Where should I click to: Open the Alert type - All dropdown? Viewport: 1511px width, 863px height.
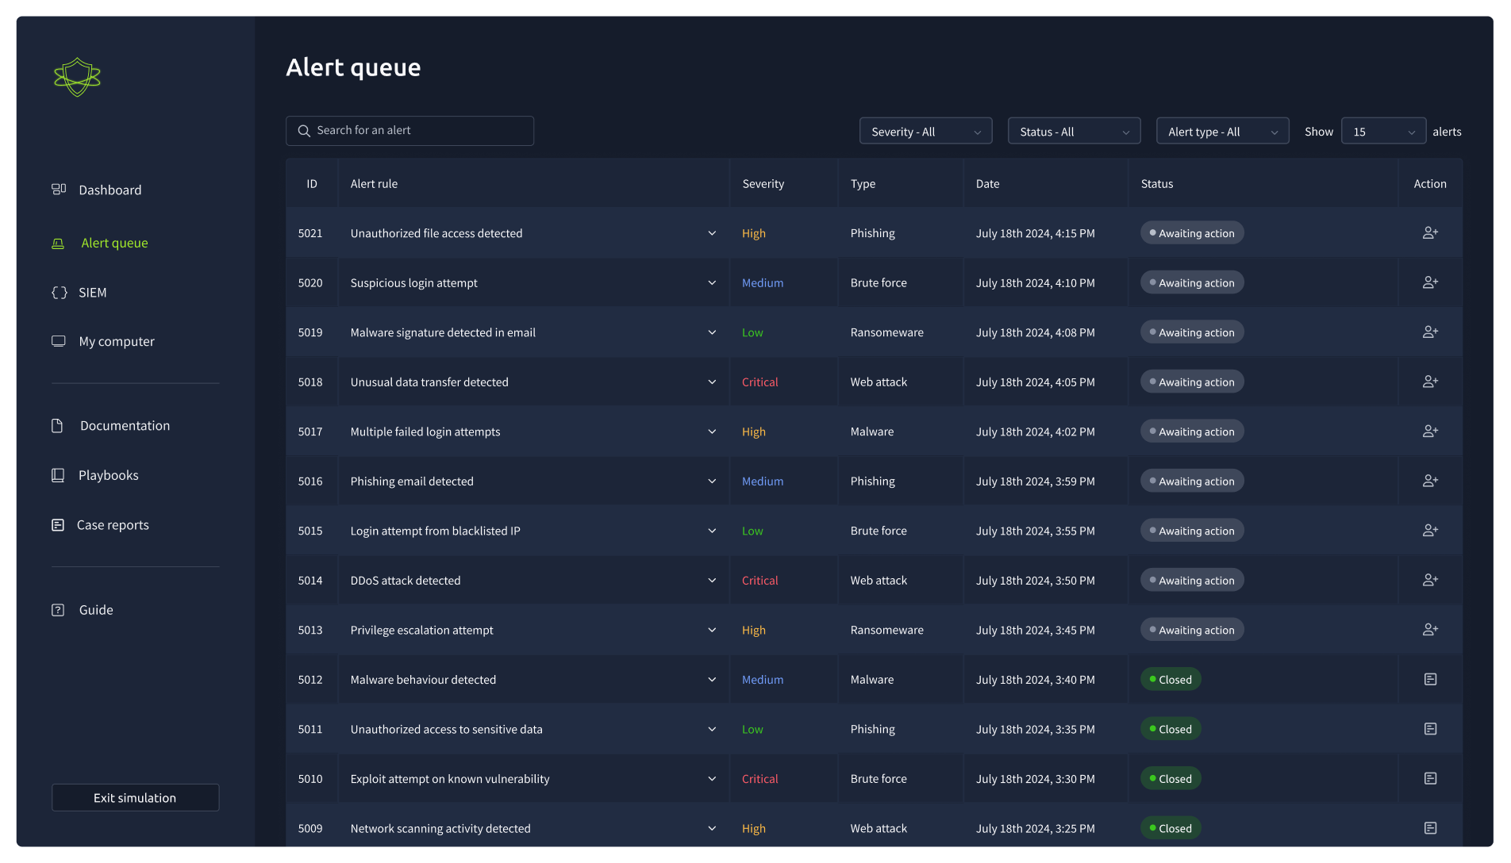point(1222,132)
